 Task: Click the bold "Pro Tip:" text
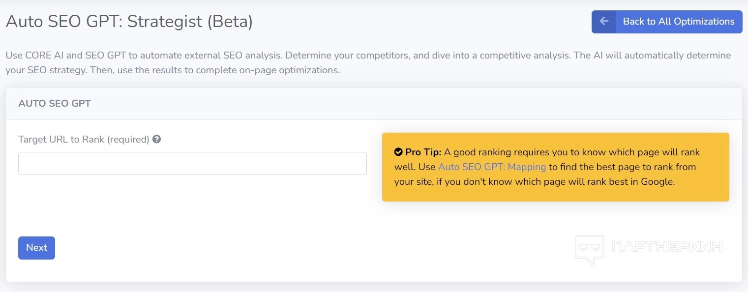pyautogui.click(x=423, y=152)
